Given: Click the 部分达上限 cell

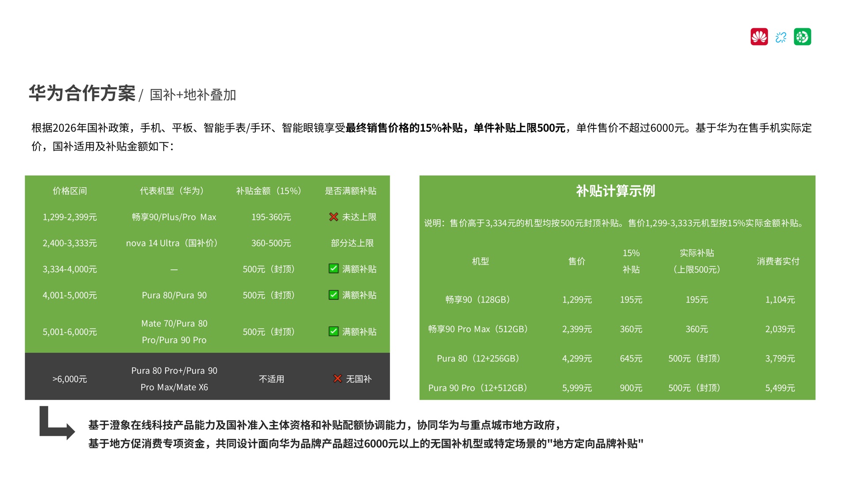Looking at the screenshot, I should click(352, 243).
